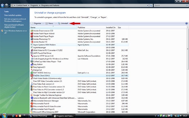This screenshot has width=189, height=118.
Task: Refresh the address bar location
Action: [x=151, y=5]
